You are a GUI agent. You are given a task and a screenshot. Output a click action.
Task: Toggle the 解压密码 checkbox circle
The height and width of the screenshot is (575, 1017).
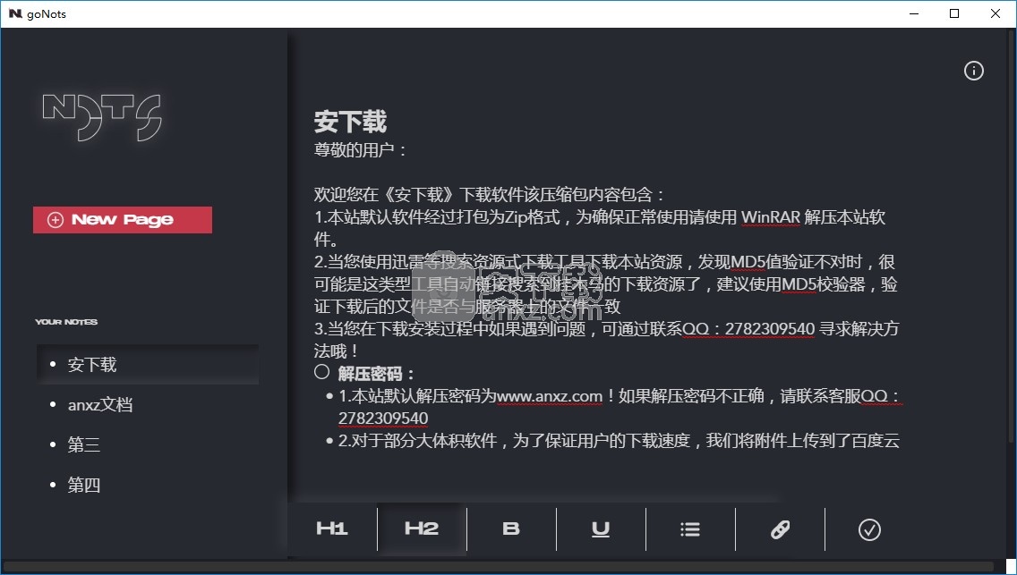point(321,372)
